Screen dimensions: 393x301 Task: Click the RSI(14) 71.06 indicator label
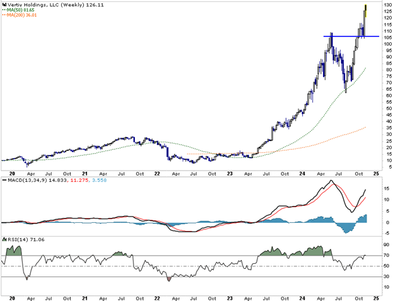(x=26, y=239)
